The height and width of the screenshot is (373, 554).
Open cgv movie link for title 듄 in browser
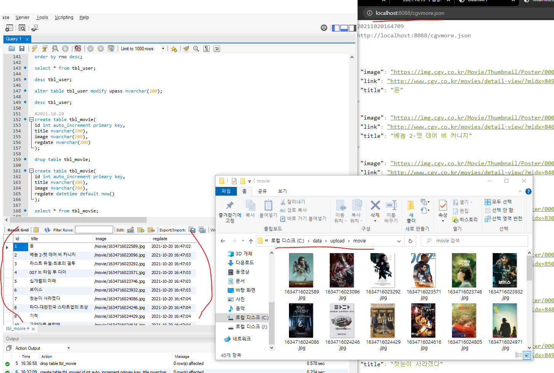pyautogui.click(x=471, y=81)
